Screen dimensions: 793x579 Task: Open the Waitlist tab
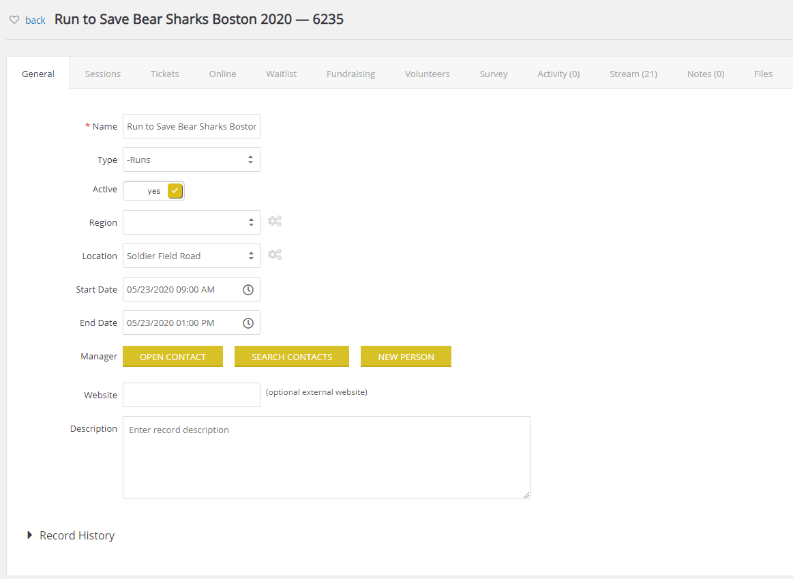coord(281,74)
